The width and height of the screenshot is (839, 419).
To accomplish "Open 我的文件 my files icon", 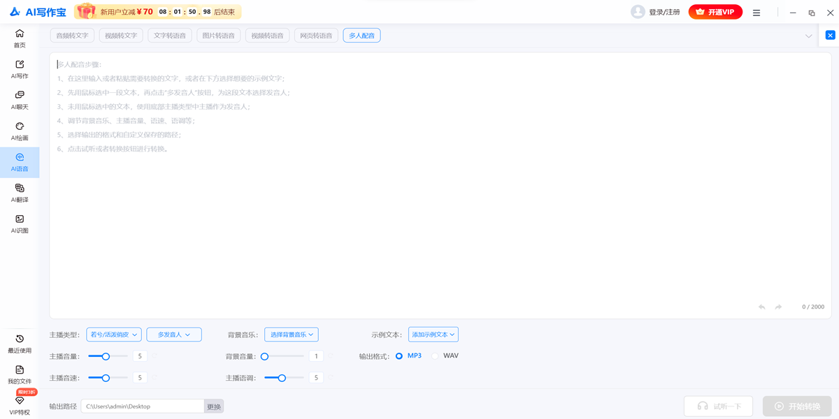I will click(x=20, y=370).
